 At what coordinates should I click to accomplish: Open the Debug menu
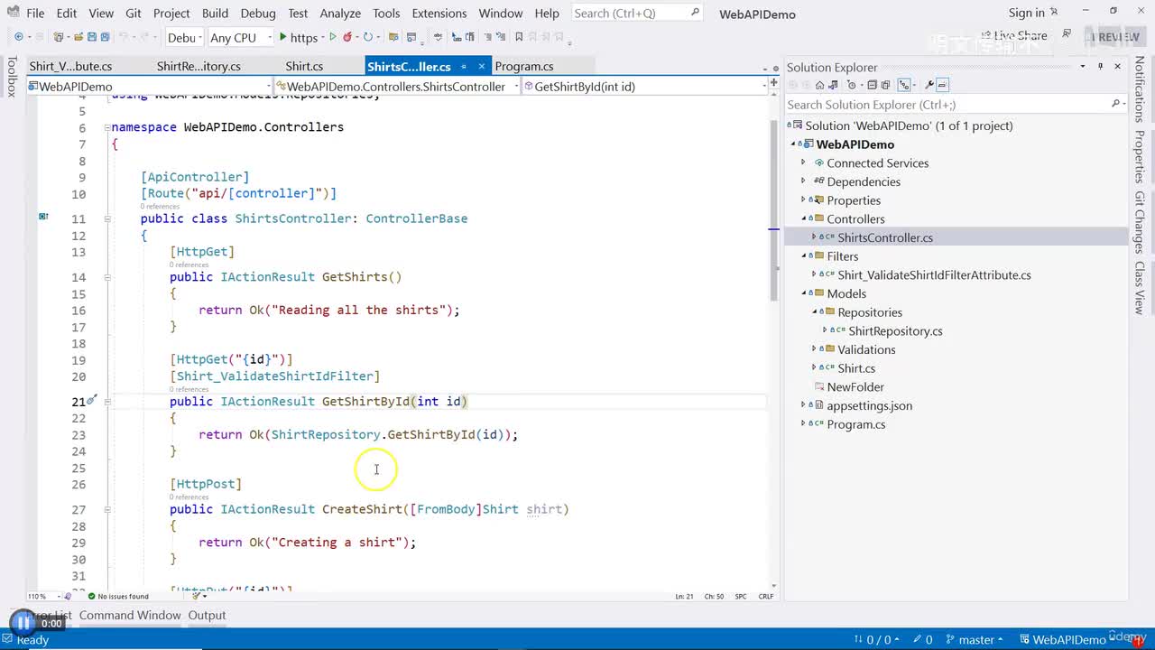pos(258,14)
